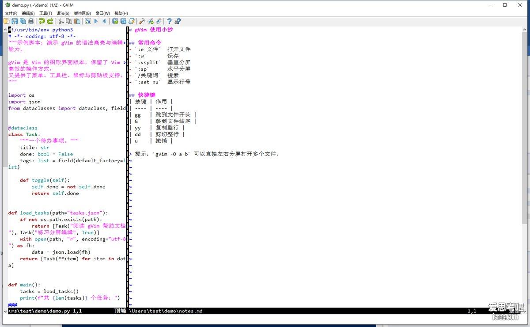
Task: Redo the change with the toolbar arrow
Action: [50, 21]
